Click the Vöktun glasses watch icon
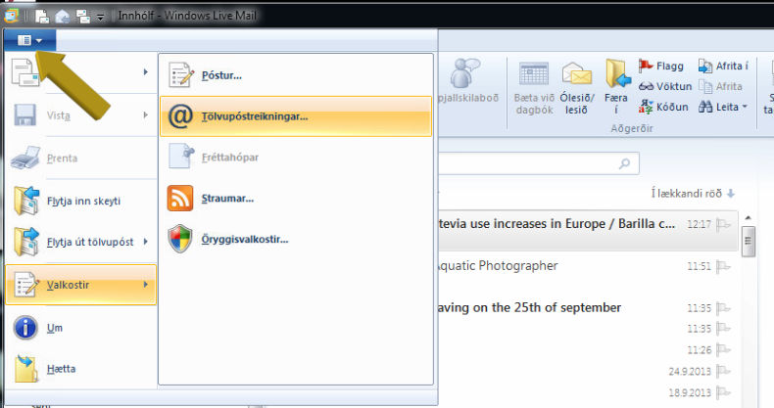774x408 pixels. coord(647,86)
